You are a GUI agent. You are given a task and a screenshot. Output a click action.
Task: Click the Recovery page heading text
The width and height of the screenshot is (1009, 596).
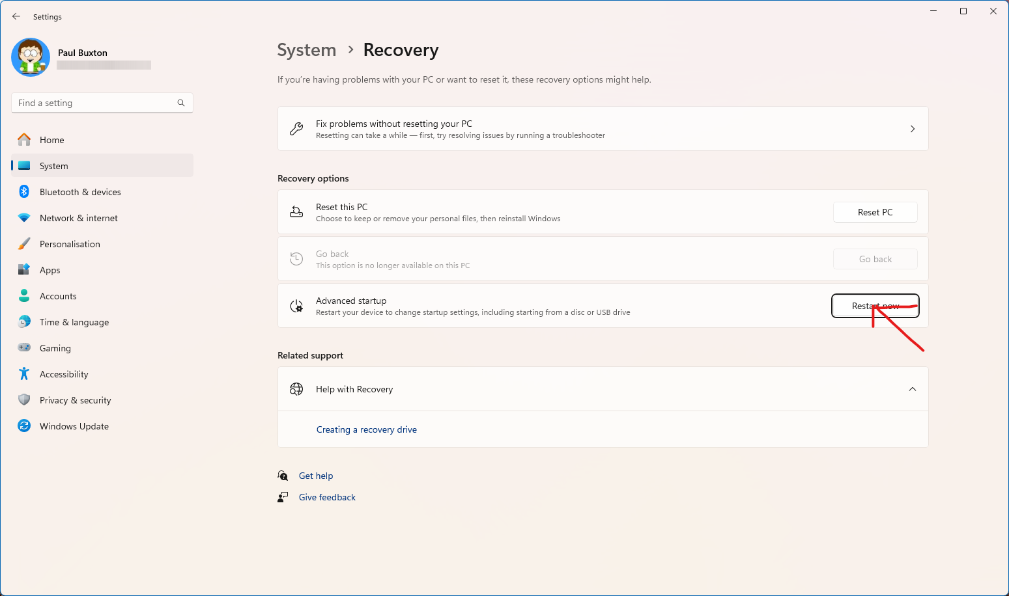click(x=401, y=50)
